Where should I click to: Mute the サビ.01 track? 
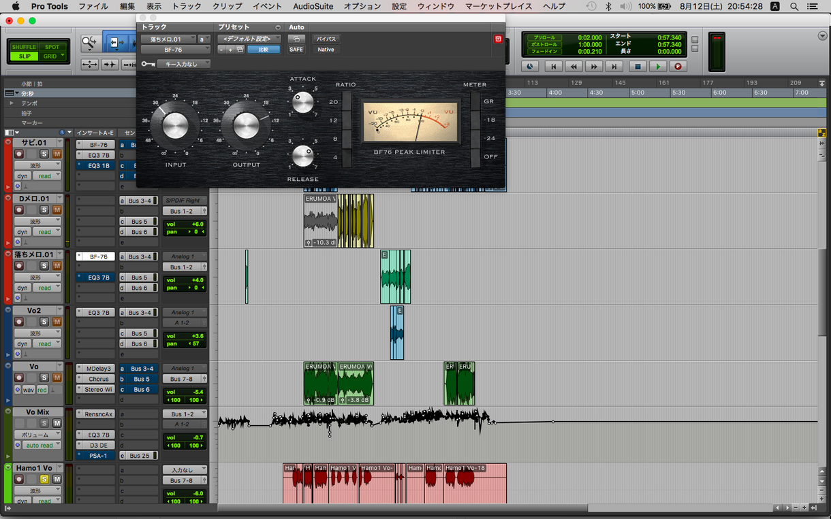(57, 154)
